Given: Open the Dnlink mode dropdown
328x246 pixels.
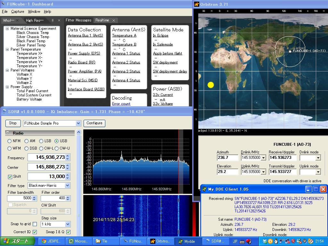Looking at the screenshot, I should point(318,158).
